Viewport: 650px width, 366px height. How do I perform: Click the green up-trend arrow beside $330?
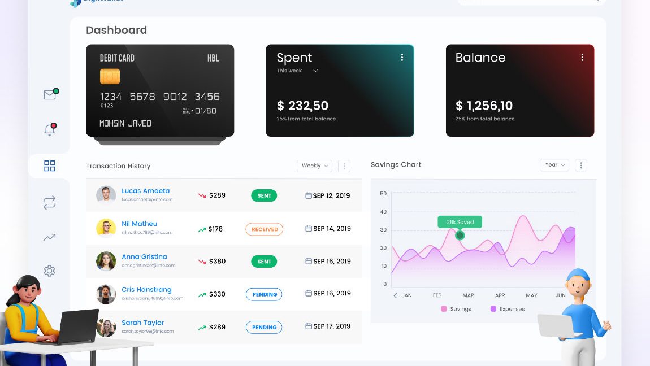click(202, 295)
